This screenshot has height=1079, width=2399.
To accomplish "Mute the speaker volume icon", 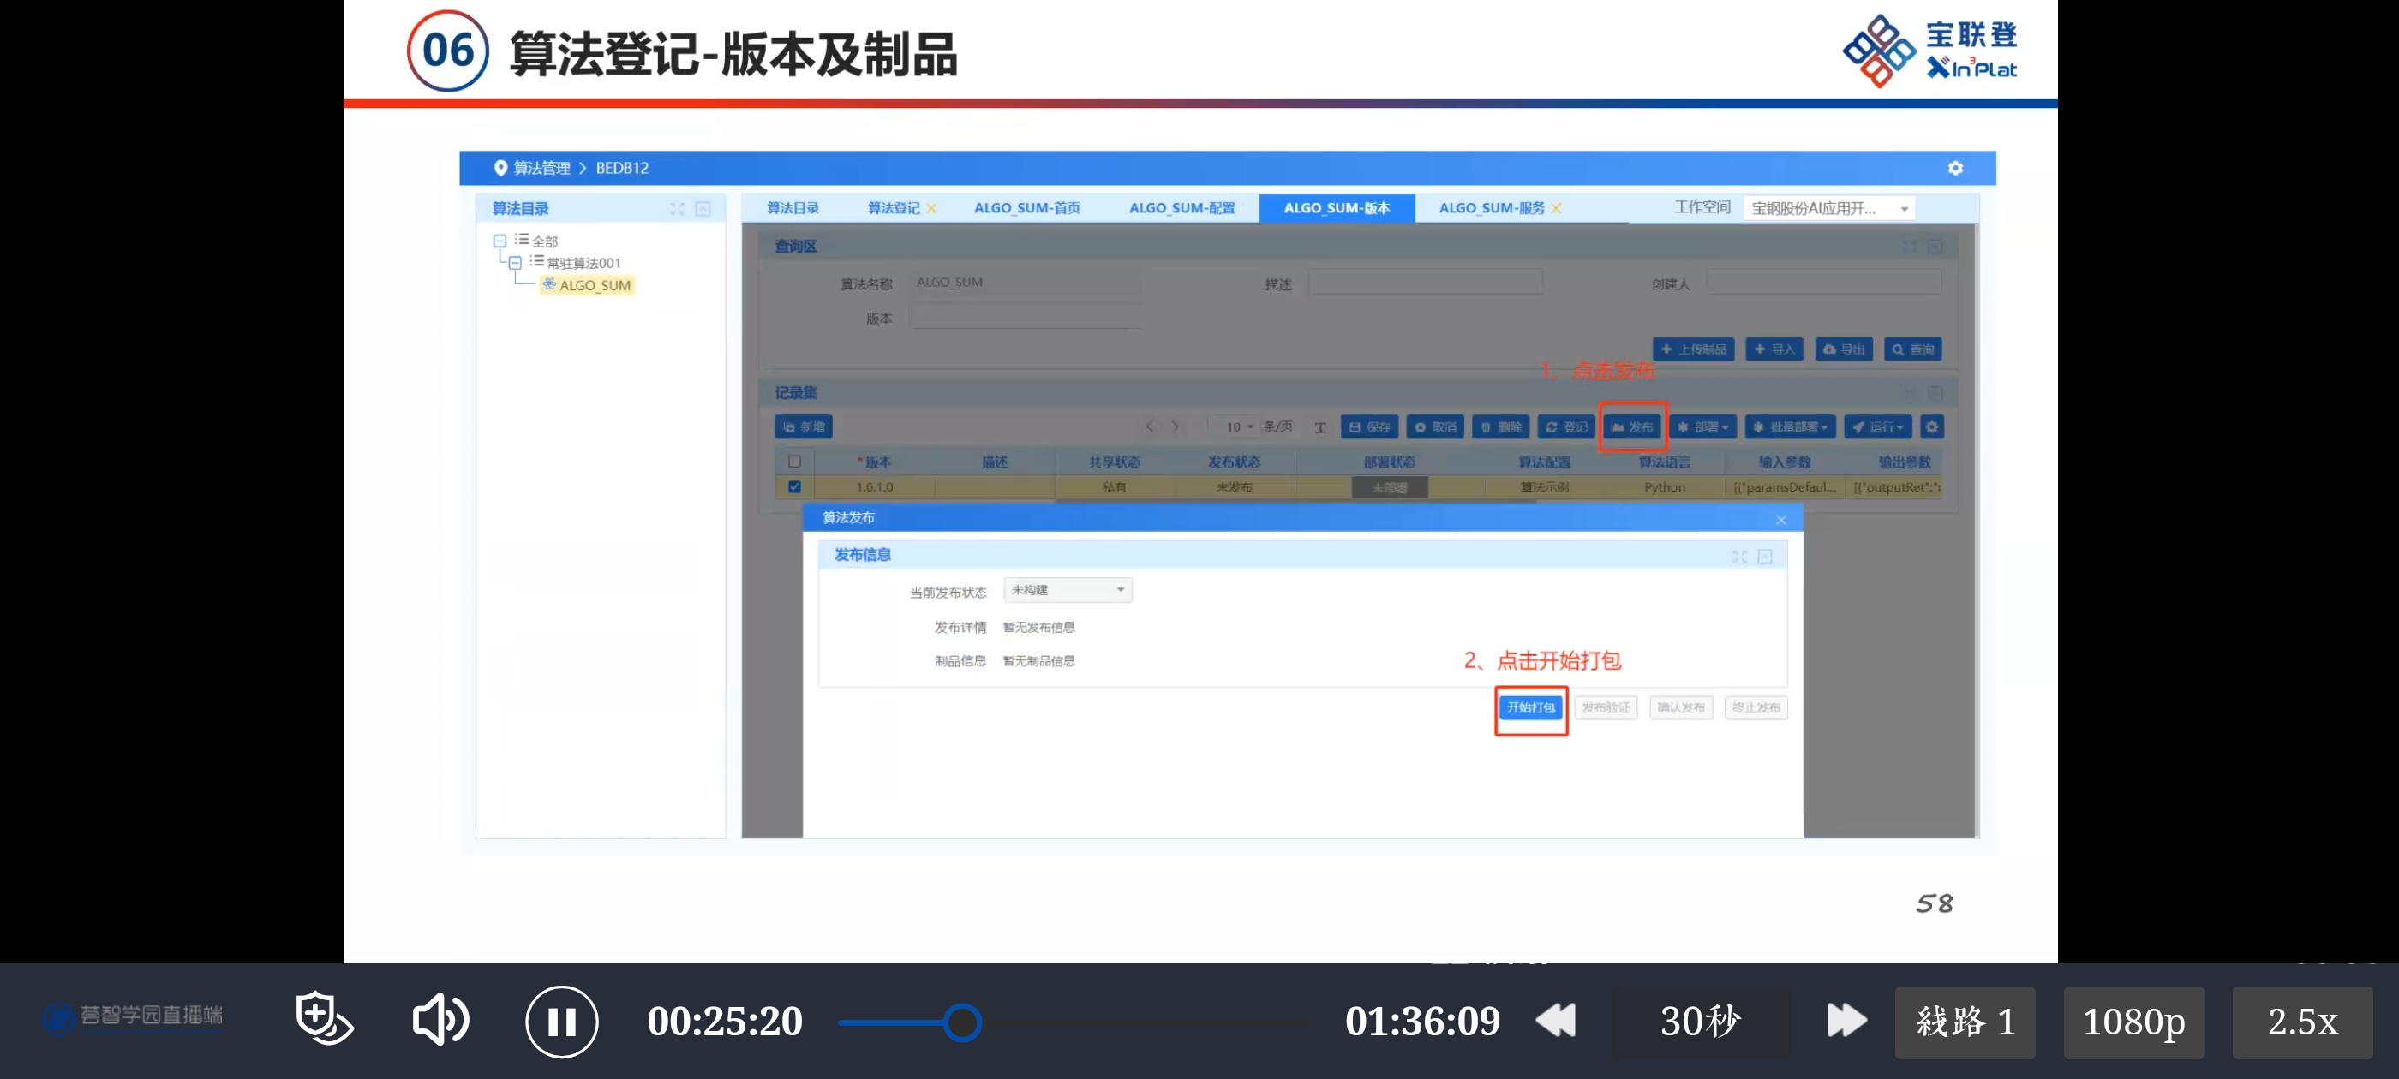I will (x=440, y=1019).
